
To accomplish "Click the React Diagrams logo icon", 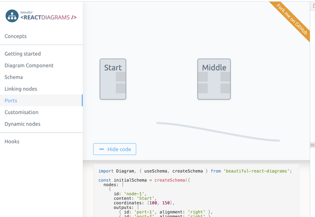I will pyautogui.click(x=12, y=16).
